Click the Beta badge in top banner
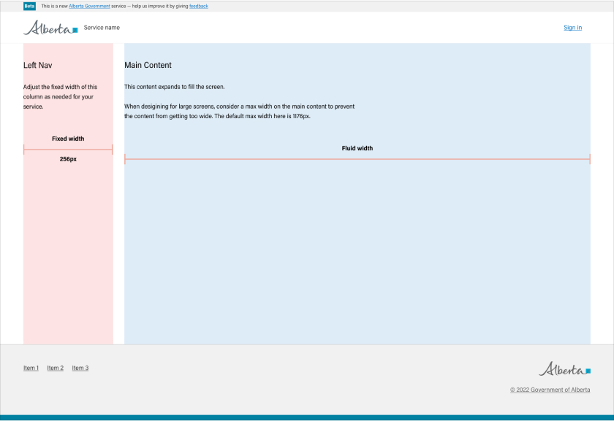Image resolution: width=614 pixels, height=421 pixels. 29,6
